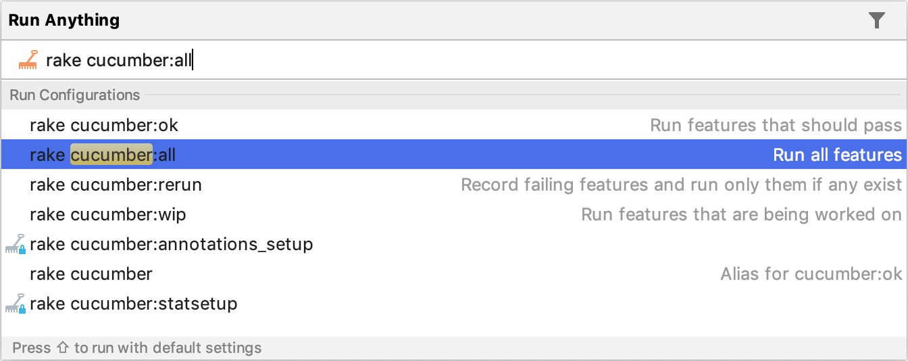
Task: Run the highlighted 'rake cucumber:all' entry
Action: click(x=103, y=155)
